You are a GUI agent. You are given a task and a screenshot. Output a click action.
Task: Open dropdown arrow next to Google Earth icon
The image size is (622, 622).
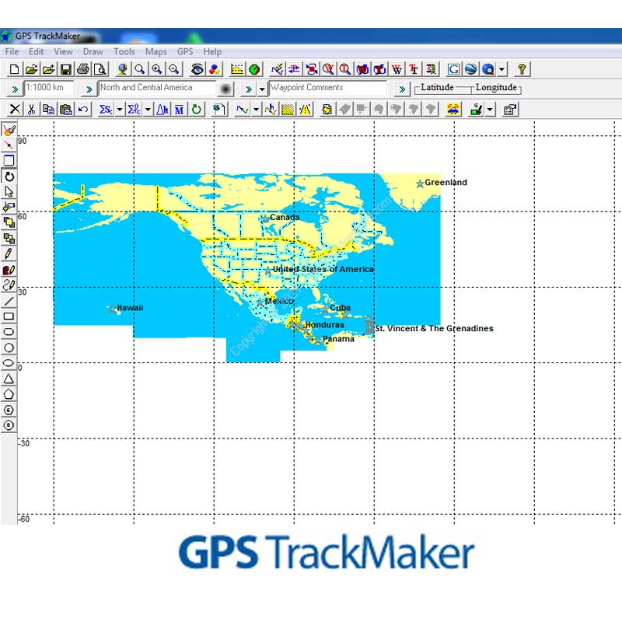tap(501, 69)
